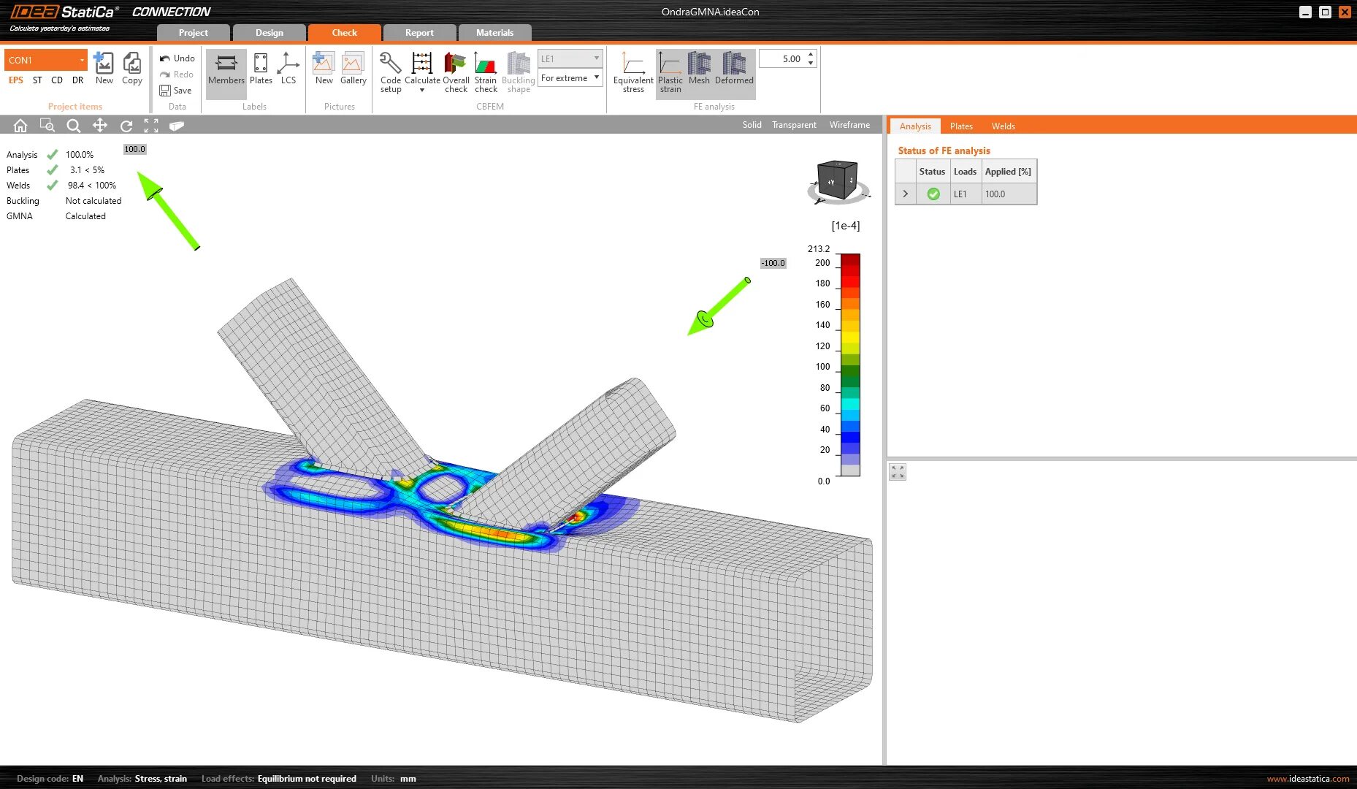
Task: Increase the deformation scale stepper value
Action: [811, 54]
